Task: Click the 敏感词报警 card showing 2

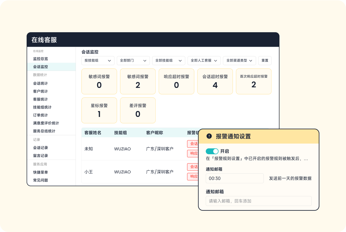Action: click(x=138, y=81)
